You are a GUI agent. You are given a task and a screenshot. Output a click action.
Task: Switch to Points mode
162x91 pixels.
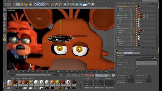[x=5, y=23]
